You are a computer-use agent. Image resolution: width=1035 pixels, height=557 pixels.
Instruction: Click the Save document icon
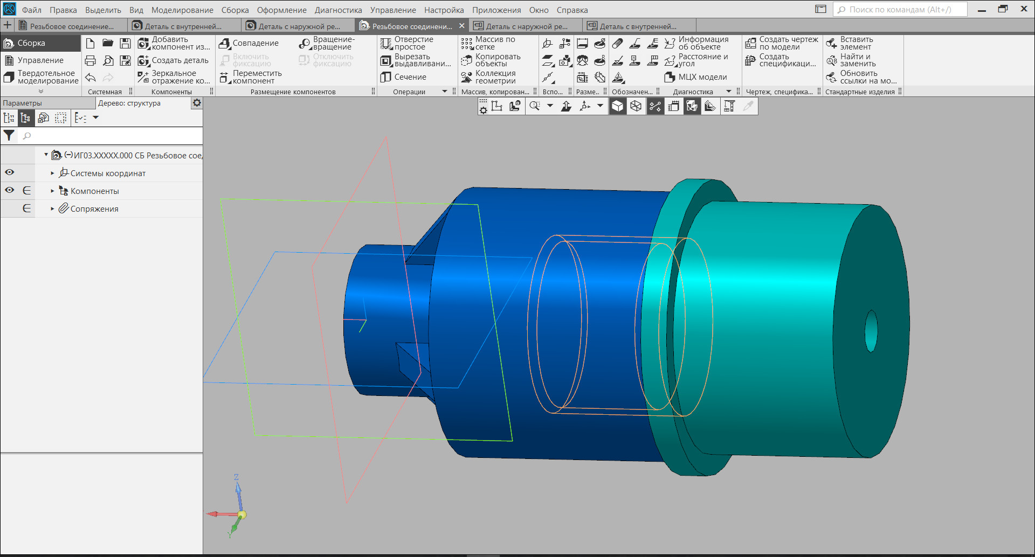pos(125,43)
